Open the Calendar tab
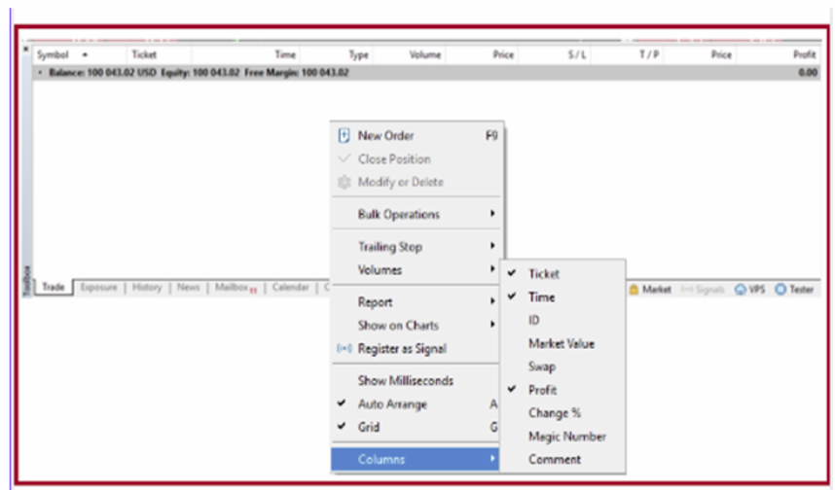This screenshot has width=835, height=490. pos(290,288)
